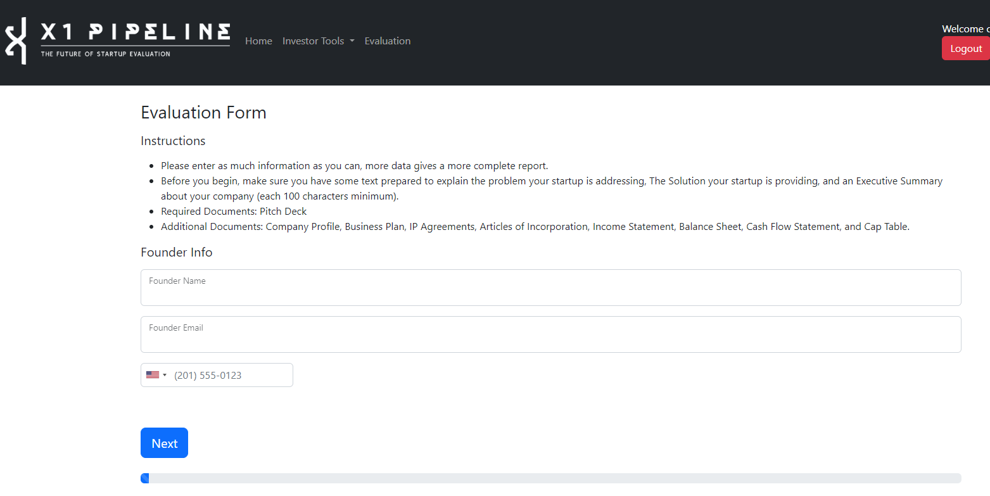The height and width of the screenshot is (496, 990).
Task: Click the 'Required Documents: Pitch Deck' bullet
Action: tap(234, 211)
